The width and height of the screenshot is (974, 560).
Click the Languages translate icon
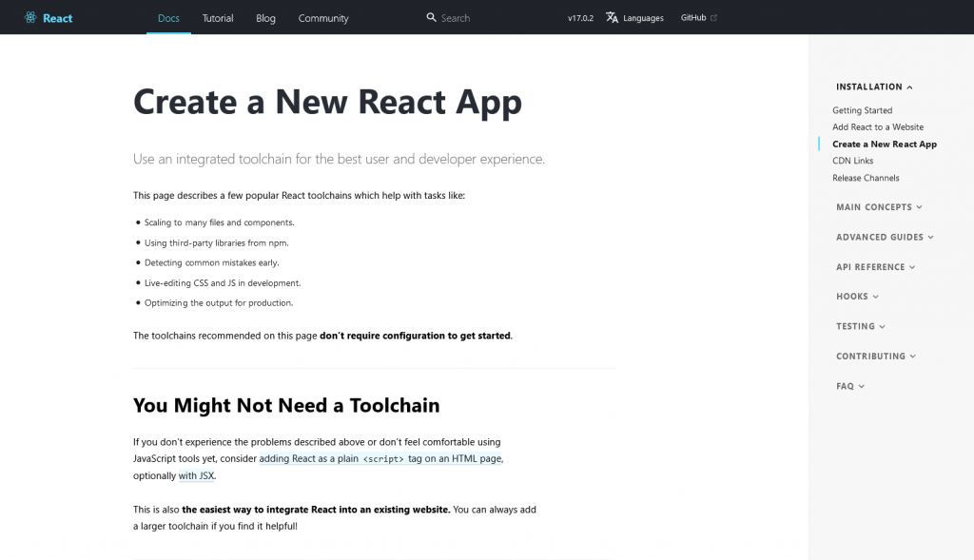tap(613, 17)
